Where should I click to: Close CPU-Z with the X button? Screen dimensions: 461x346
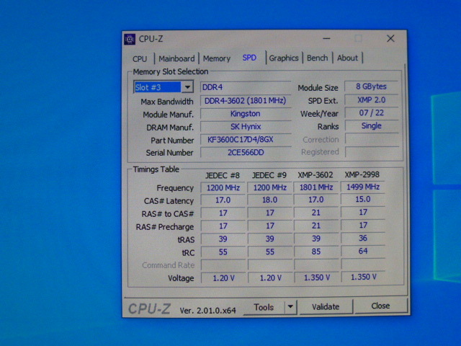pos(390,38)
